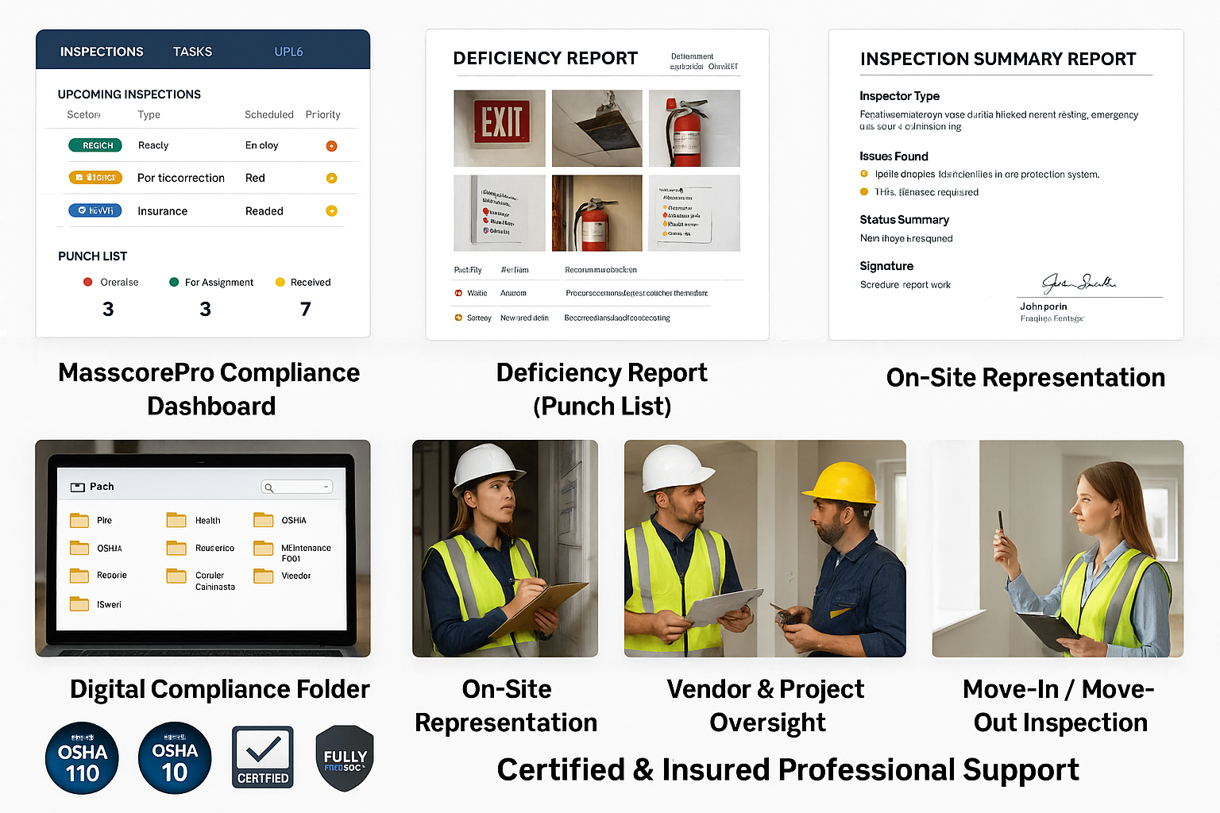Toggle the red priority dot for the Reacly inspection

331,145
